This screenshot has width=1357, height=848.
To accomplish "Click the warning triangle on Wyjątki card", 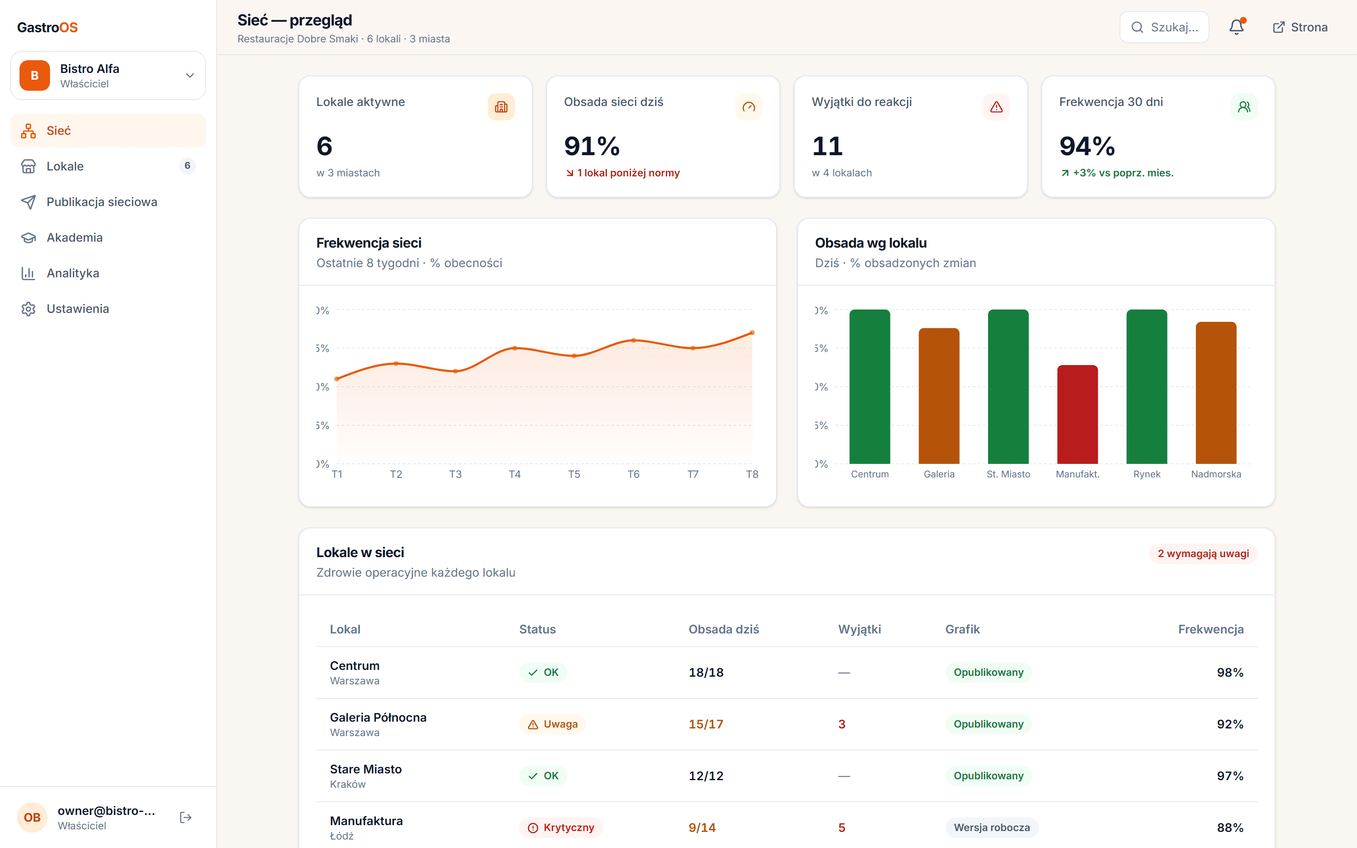I will click(x=997, y=106).
